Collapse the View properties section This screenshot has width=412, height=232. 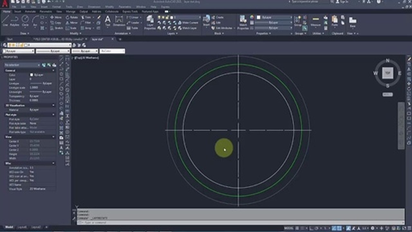[x=53, y=137]
